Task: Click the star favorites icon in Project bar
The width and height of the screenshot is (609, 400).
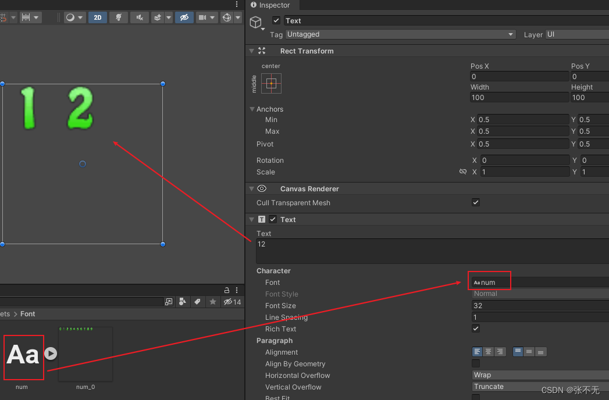Action: (x=212, y=302)
